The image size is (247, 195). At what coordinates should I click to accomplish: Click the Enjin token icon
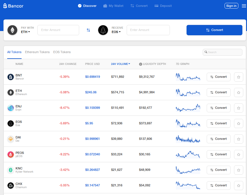[11, 108]
